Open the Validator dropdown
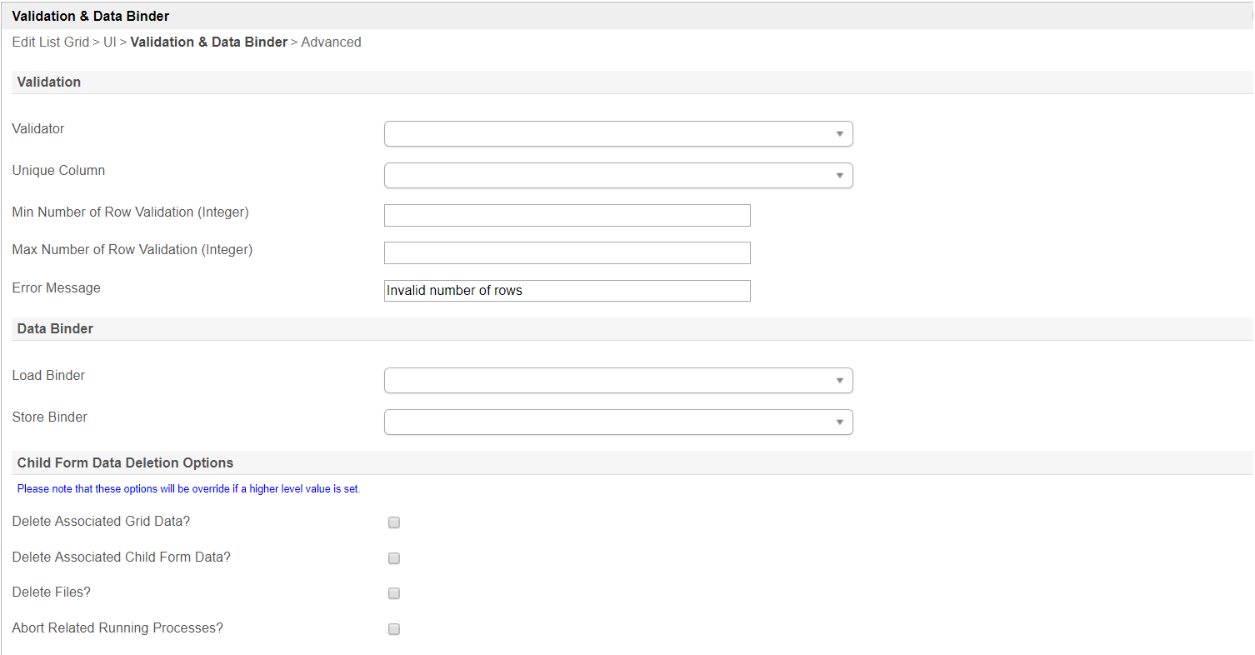Image resolution: width=1255 pixels, height=655 pixels. click(x=617, y=134)
